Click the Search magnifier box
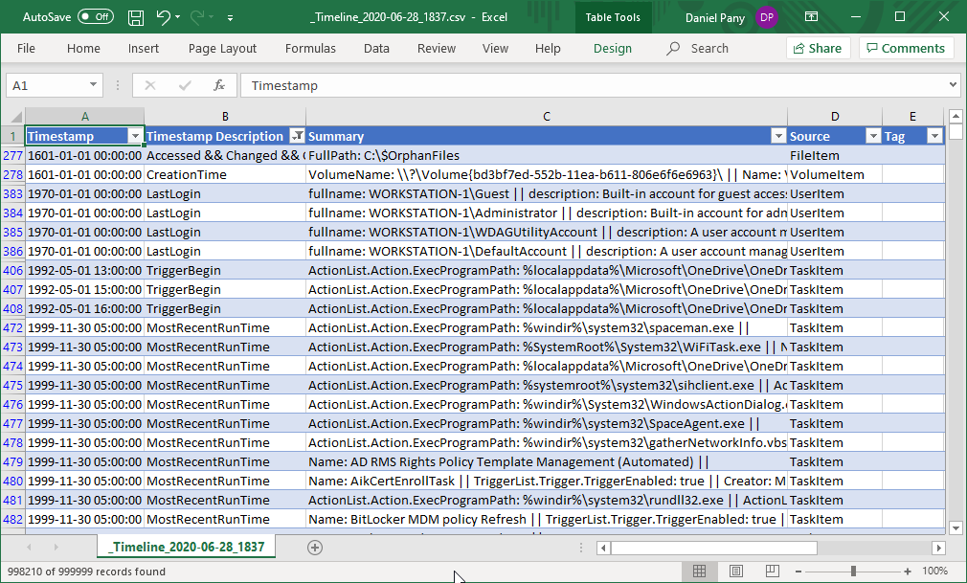The image size is (967, 583). (698, 48)
